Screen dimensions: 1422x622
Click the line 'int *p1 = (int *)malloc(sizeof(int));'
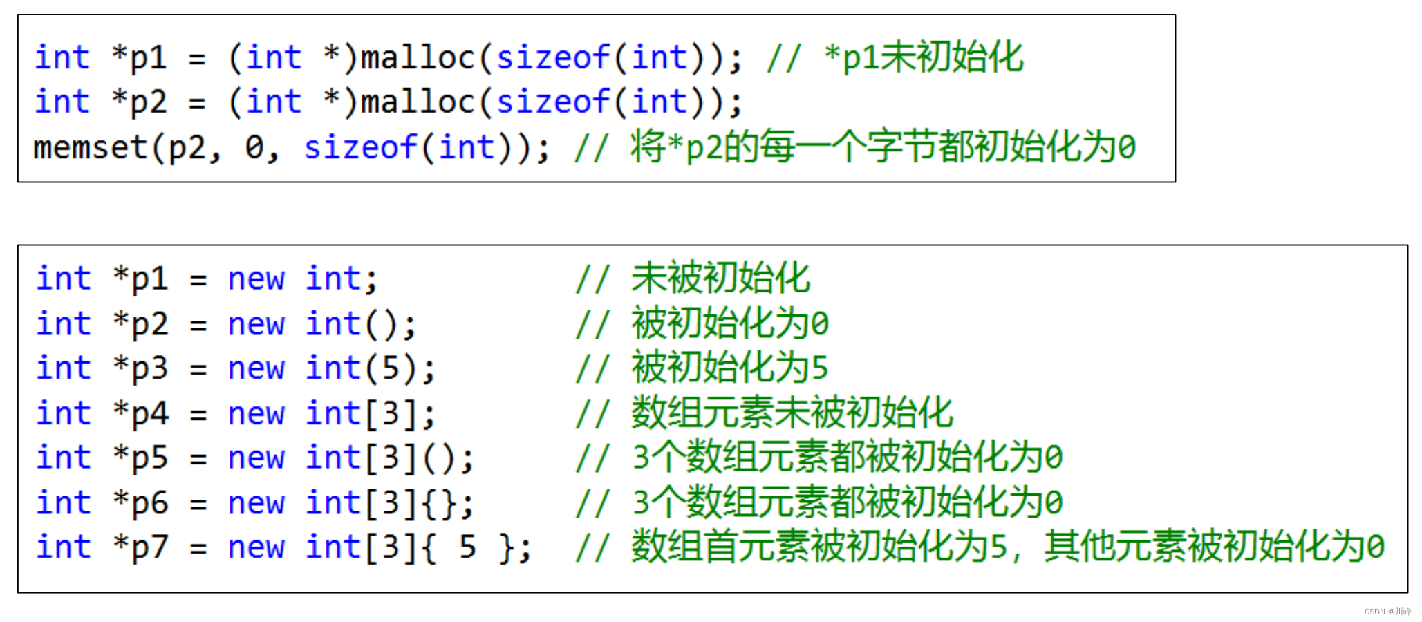pyautogui.click(x=389, y=57)
